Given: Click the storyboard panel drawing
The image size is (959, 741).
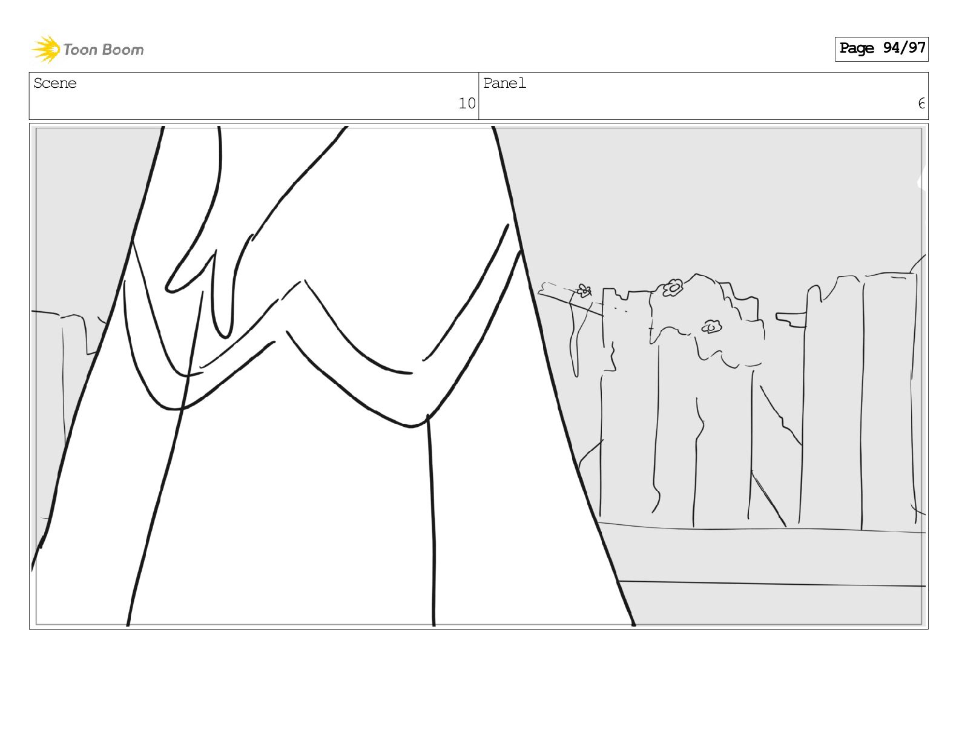Looking at the screenshot, I should click(478, 376).
